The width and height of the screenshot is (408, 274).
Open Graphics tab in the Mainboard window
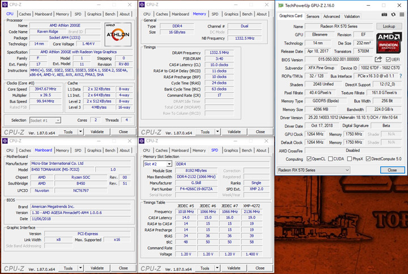tap(94, 150)
